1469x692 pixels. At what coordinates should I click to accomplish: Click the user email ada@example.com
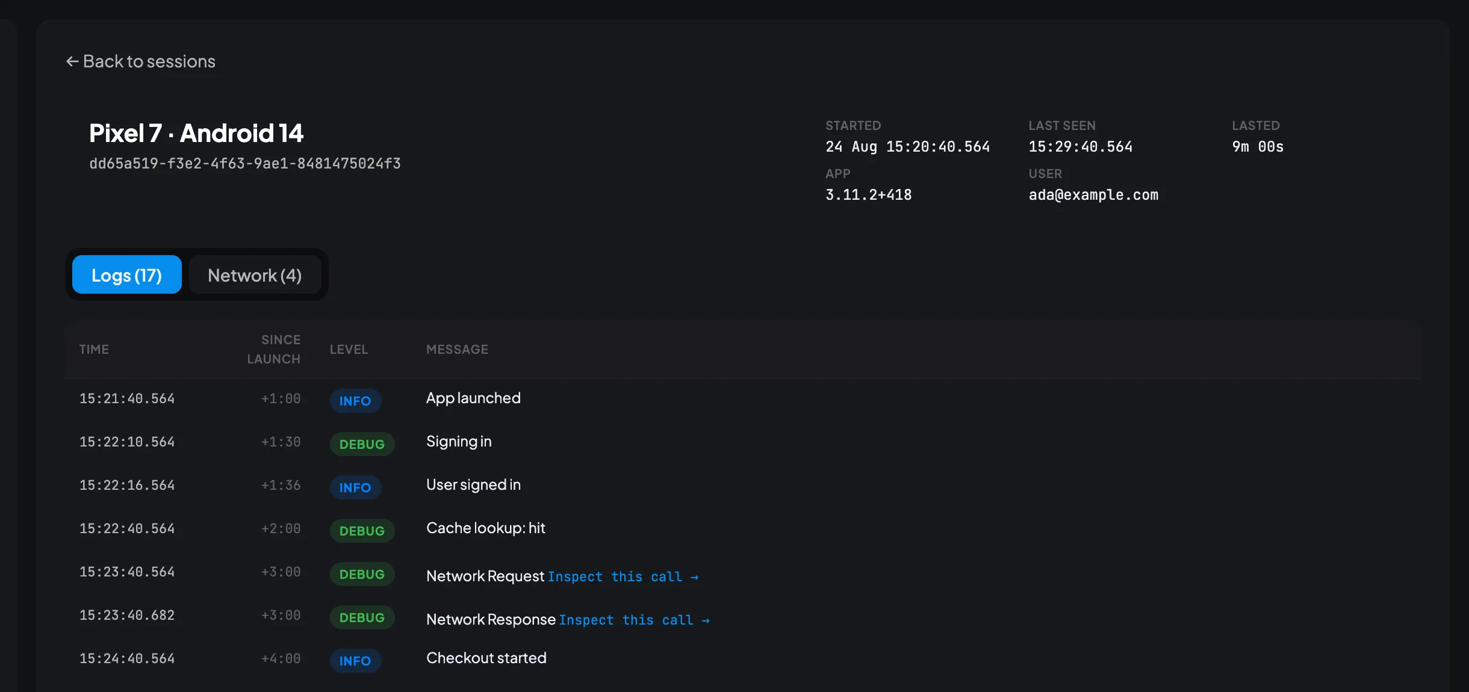(1093, 195)
